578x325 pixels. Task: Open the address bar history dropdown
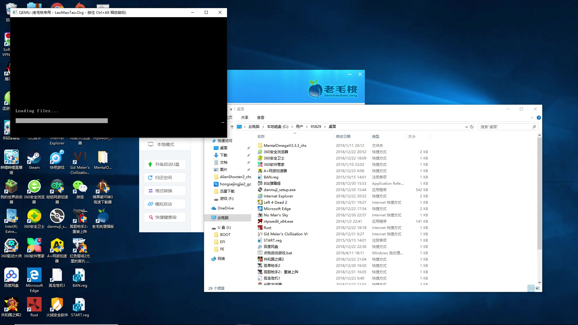point(467,127)
